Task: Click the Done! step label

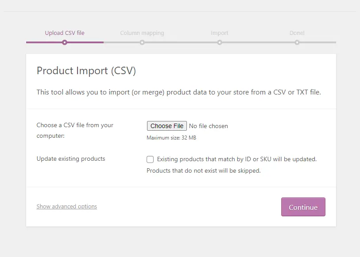Action: click(x=297, y=33)
